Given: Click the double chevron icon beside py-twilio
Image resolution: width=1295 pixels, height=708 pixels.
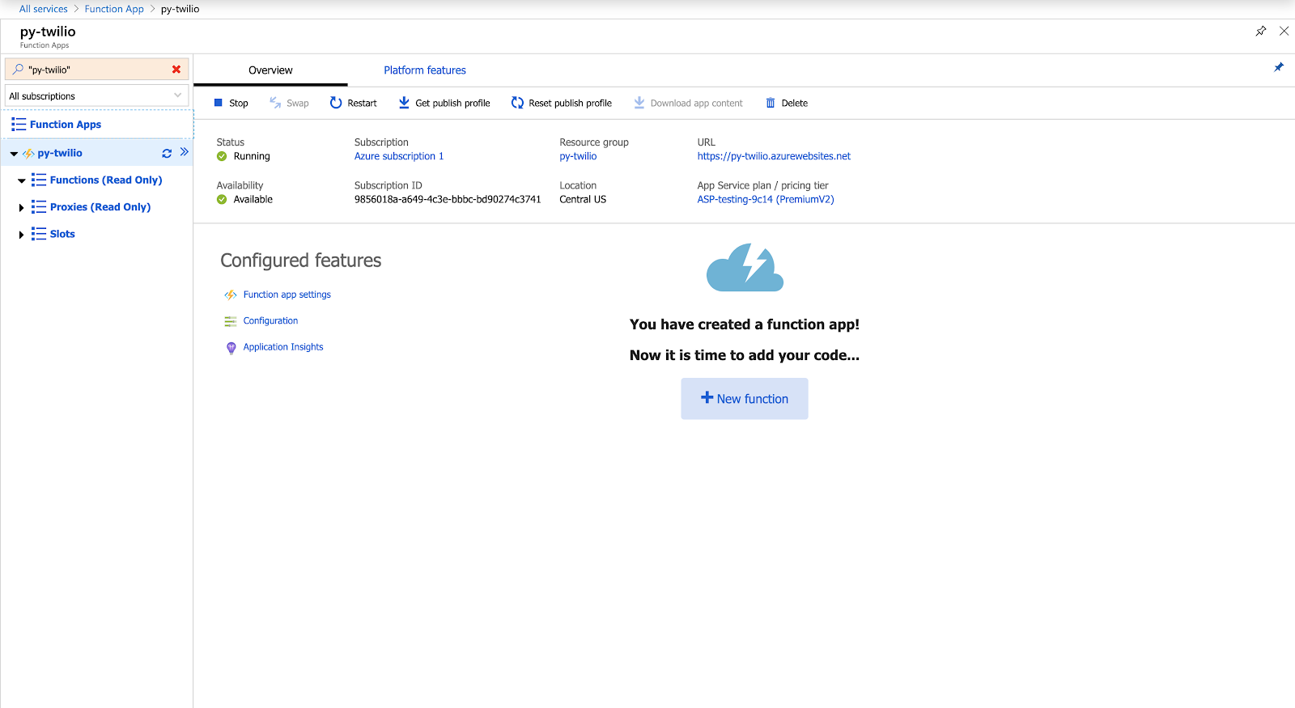Looking at the screenshot, I should coord(185,152).
